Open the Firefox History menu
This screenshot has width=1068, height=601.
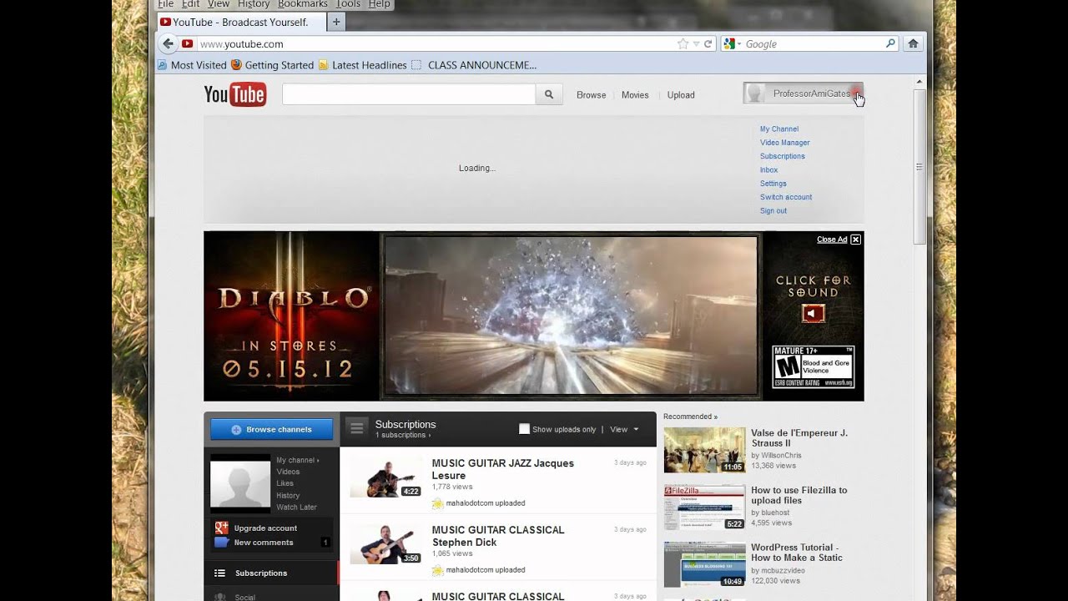click(254, 4)
